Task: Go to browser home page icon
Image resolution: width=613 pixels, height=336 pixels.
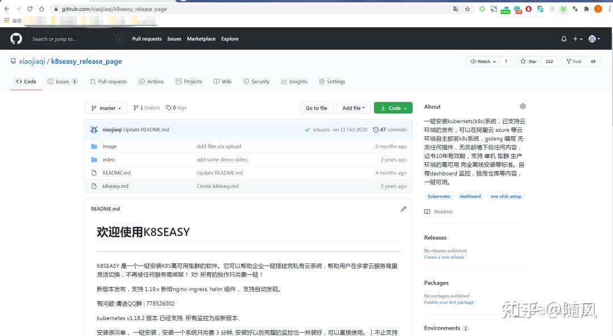Action: click(x=41, y=9)
